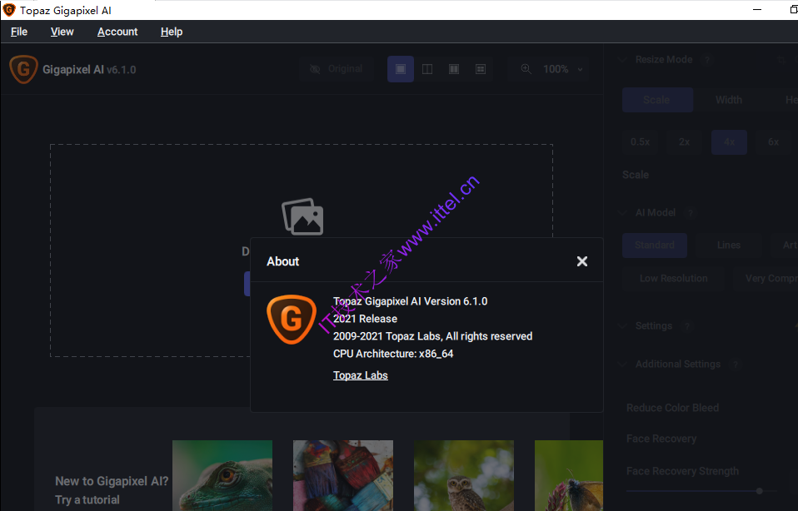Click the Gigapixel logo in About dialog
The width and height of the screenshot is (798, 511).
click(292, 320)
